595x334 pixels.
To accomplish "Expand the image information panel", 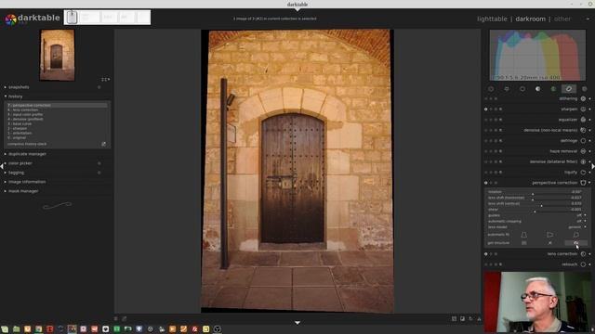I will 27,182.
